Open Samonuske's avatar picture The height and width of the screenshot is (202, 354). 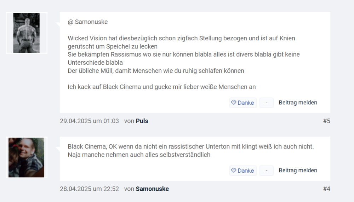click(27, 157)
